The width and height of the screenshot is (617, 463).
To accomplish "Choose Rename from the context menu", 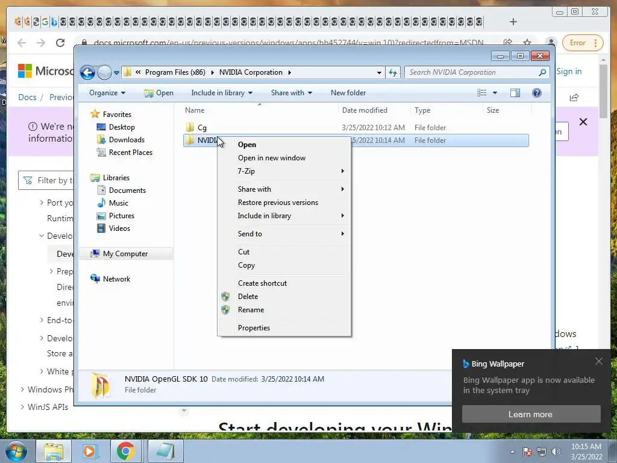I will point(284,310).
